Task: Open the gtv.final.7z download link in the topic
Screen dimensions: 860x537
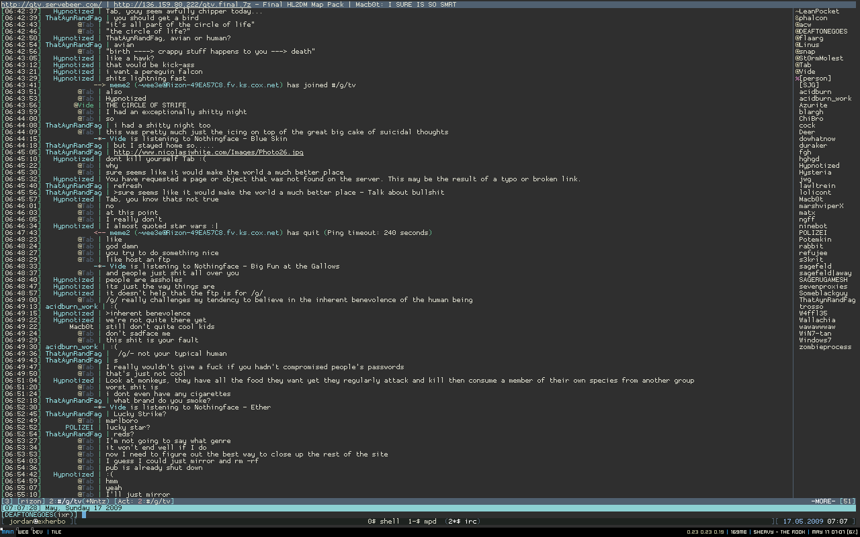Action: [182, 4]
